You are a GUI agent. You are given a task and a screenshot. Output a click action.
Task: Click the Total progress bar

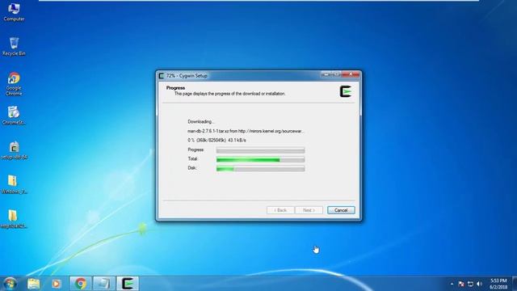pos(260,159)
